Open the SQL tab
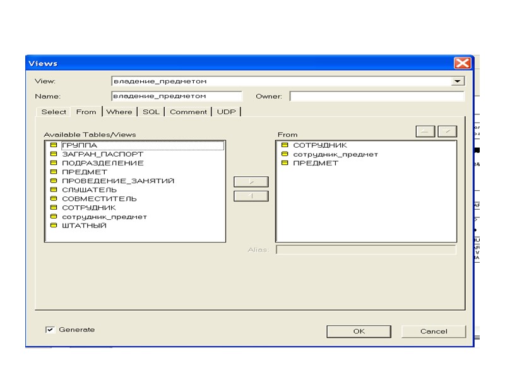505x379 pixels. pos(151,112)
